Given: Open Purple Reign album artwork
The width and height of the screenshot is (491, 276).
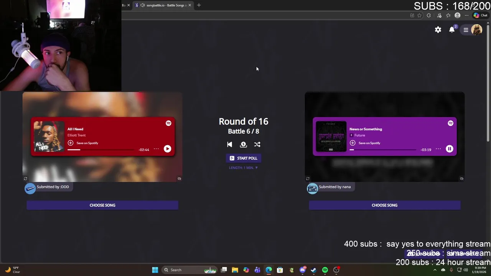Looking at the screenshot, I should pos(331,136).
